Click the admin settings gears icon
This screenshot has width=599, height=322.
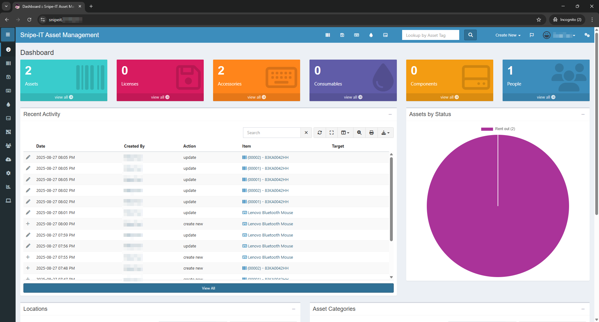pyautogui.click(x=587, y=35)
